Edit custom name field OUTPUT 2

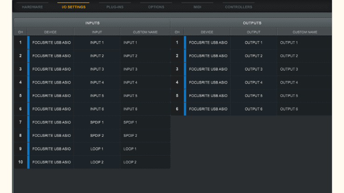click(x=304, y=56)
